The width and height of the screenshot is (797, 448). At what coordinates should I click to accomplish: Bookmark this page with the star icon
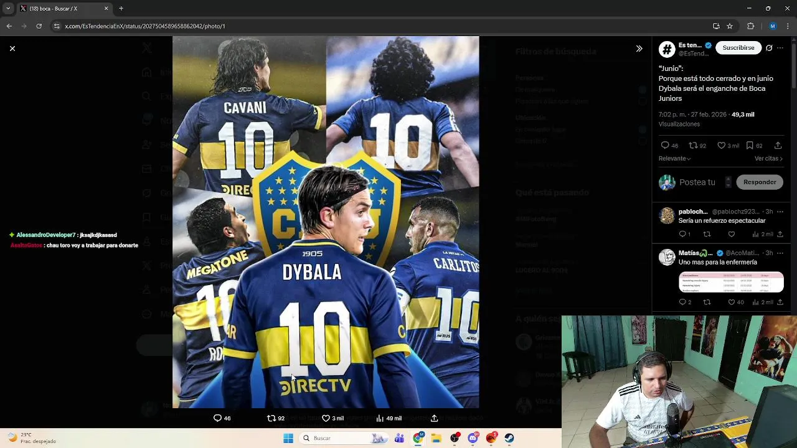pyautogui.click(x=730, y=26)
